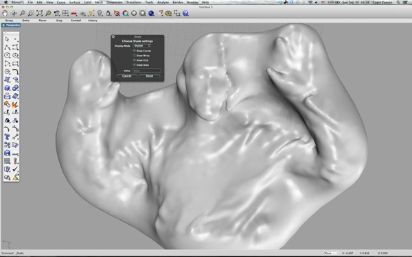412x257 pixels.
Task: Open the Solid menu
Action: tap(87, 2)
